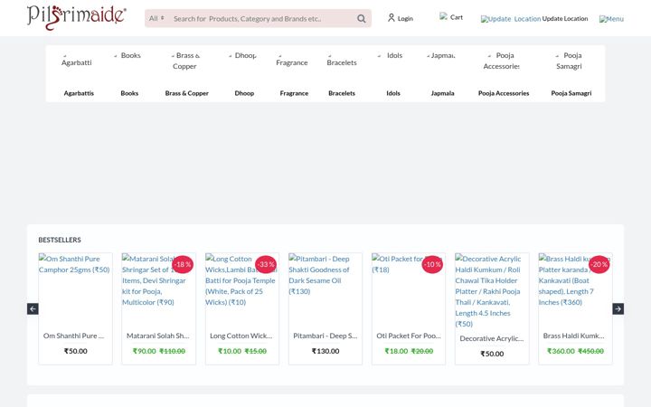Click the next arrow in Bestsellers carousel
651x407 pixels.
[618, 309]
